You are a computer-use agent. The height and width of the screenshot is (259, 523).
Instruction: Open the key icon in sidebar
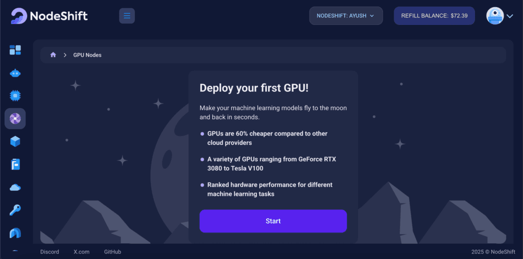(15, 210)
